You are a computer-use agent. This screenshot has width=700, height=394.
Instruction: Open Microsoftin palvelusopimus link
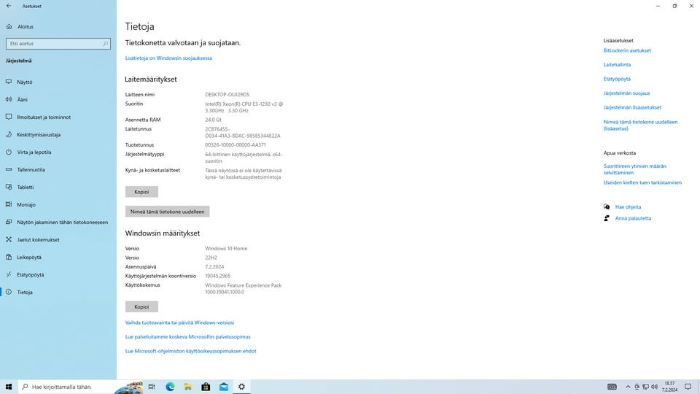[x=187, y=337]
